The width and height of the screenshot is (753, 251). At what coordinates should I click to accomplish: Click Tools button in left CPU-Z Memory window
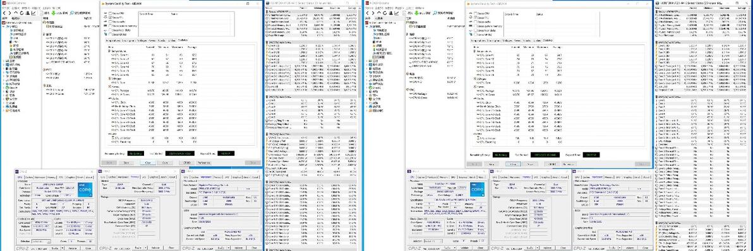pyautogui.click(x=138, y=247)
